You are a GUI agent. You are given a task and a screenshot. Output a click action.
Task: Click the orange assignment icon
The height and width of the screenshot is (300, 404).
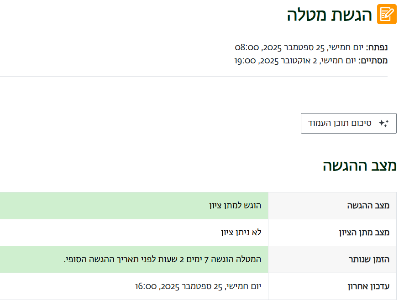pyautogui.click(x=387, y=14)
